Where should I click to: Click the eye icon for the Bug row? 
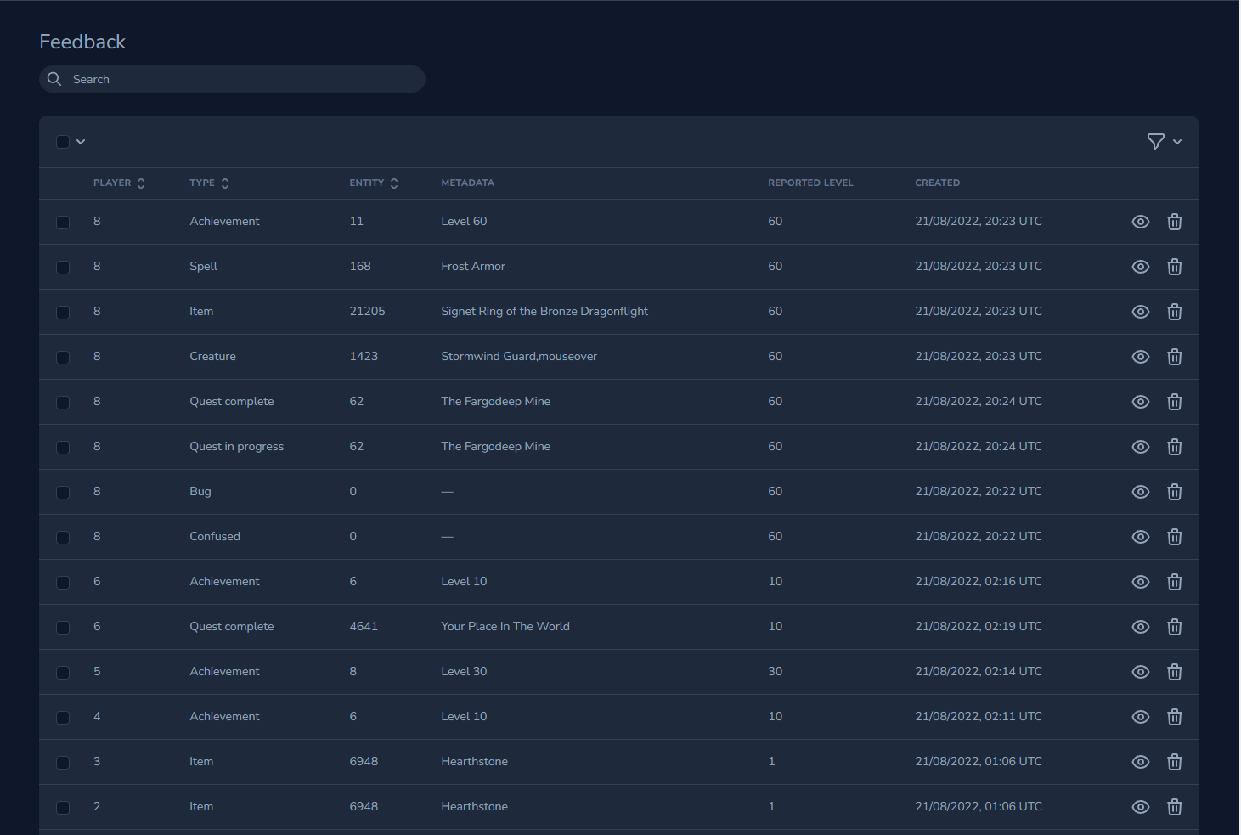(1140, 492)
